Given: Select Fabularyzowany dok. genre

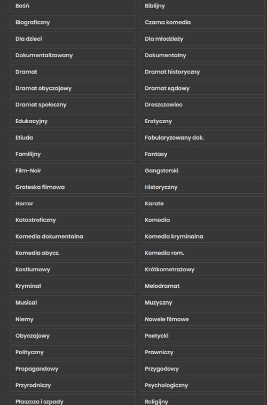Looking at the screenshot, I should (202, 137).
